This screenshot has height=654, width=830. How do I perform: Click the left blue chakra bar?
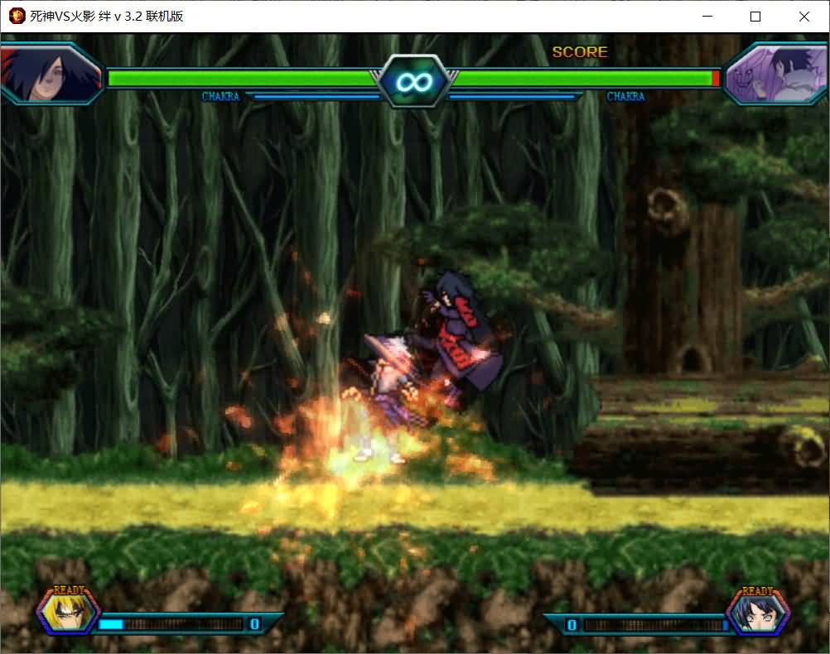coord(316,97)
